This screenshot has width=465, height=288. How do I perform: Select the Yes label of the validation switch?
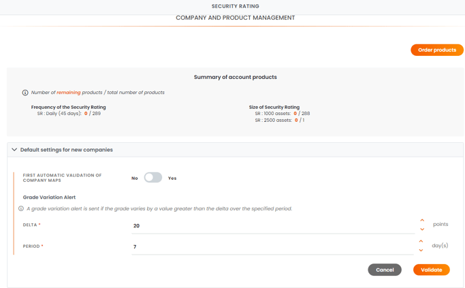click(172, 178)
